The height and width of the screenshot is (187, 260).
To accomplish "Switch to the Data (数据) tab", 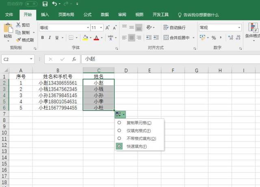I will point(105,15).
